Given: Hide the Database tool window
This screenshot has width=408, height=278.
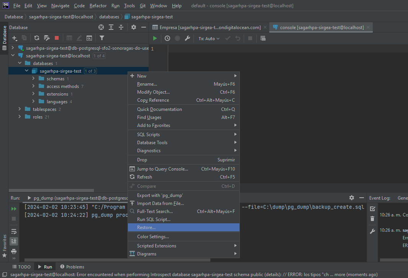Looking at the screenshot, I should 144,27.
